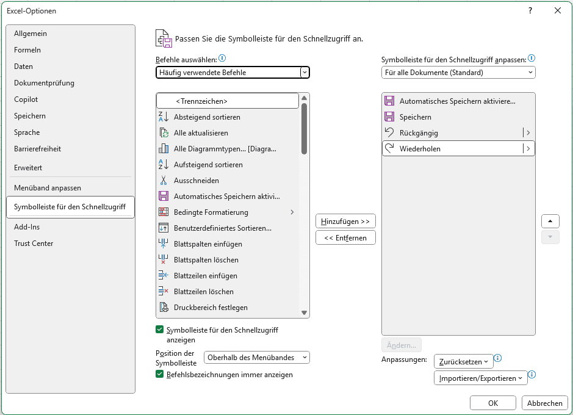Open the Für alle Dokumente (Standard) dropdown

coord(458,73)
